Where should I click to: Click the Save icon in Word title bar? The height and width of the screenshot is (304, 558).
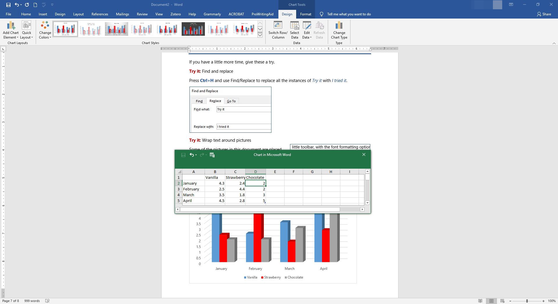8,5
